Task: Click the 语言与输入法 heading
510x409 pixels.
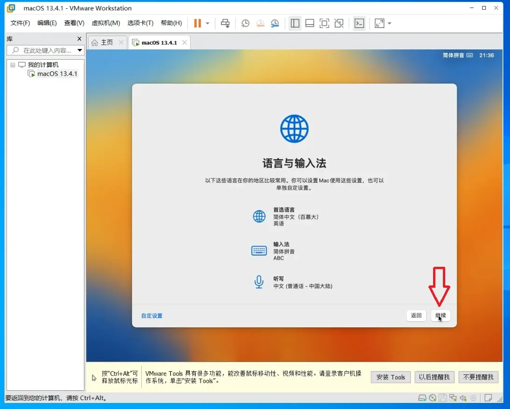Action: [294, 163]
